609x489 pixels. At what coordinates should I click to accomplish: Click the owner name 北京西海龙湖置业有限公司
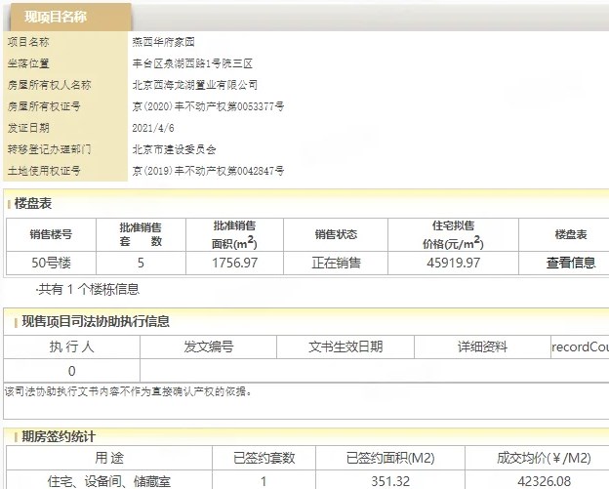pos(194,85)
